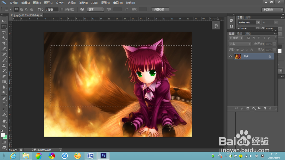
Task: Swap foreground and background colors
Action: (6, 131)
